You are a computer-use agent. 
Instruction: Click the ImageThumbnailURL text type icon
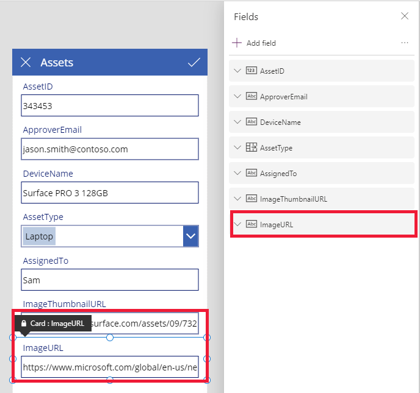(x=252, y=199)
